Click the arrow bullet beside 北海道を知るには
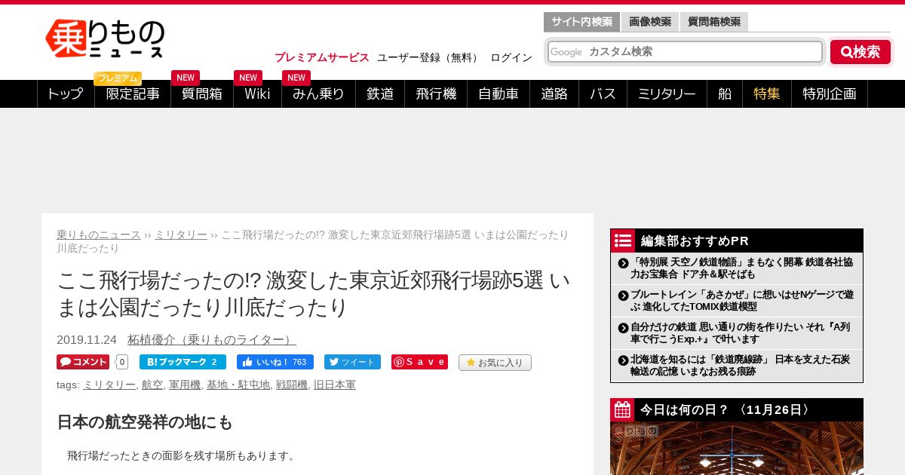This screenshot has width=905, height=475. pyautogui.click(x=623, y=360)
